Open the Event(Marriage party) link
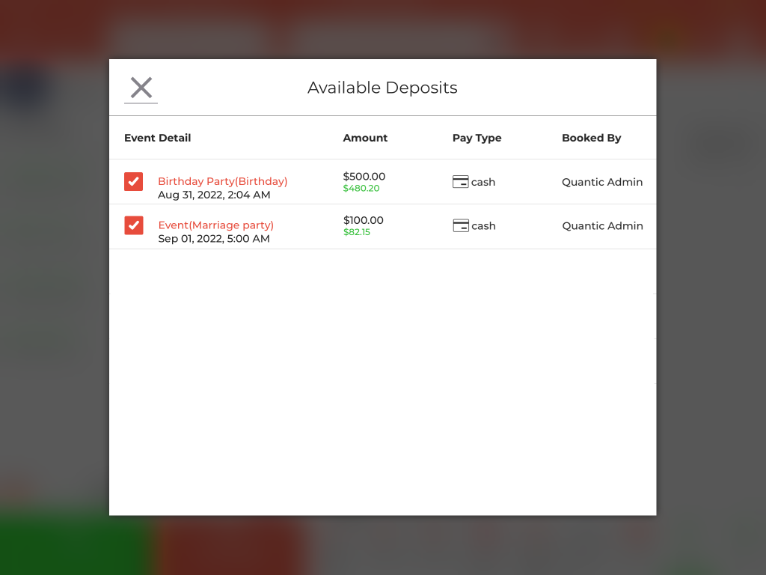 [x=215, y=225]
